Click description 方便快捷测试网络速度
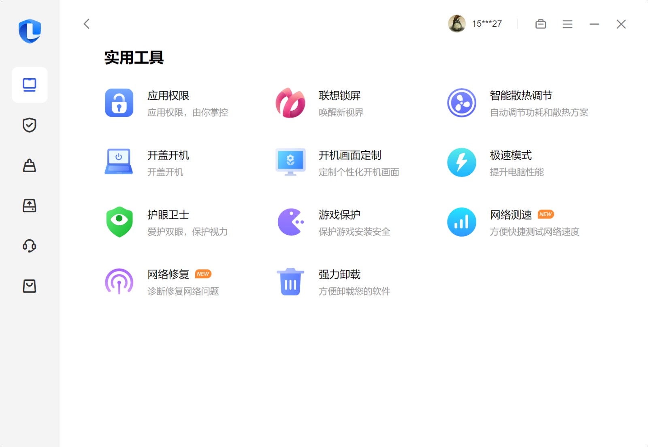The width and height of the screenshot is (648, 447). click(535, 232)
